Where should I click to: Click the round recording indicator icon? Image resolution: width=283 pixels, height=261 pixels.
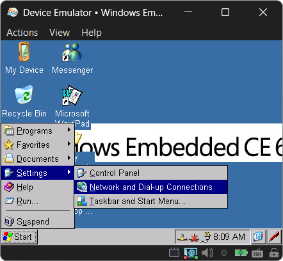pos(224,253)
